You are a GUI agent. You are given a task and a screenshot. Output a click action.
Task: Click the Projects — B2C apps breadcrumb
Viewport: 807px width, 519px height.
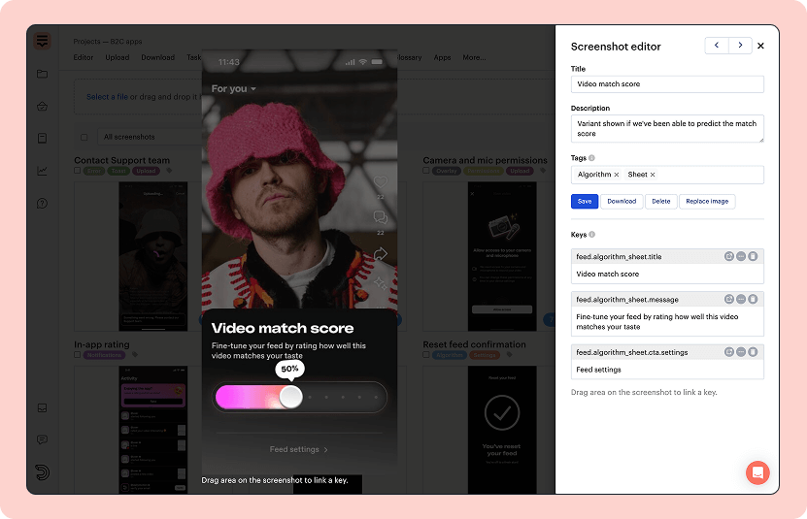(108, 41)
